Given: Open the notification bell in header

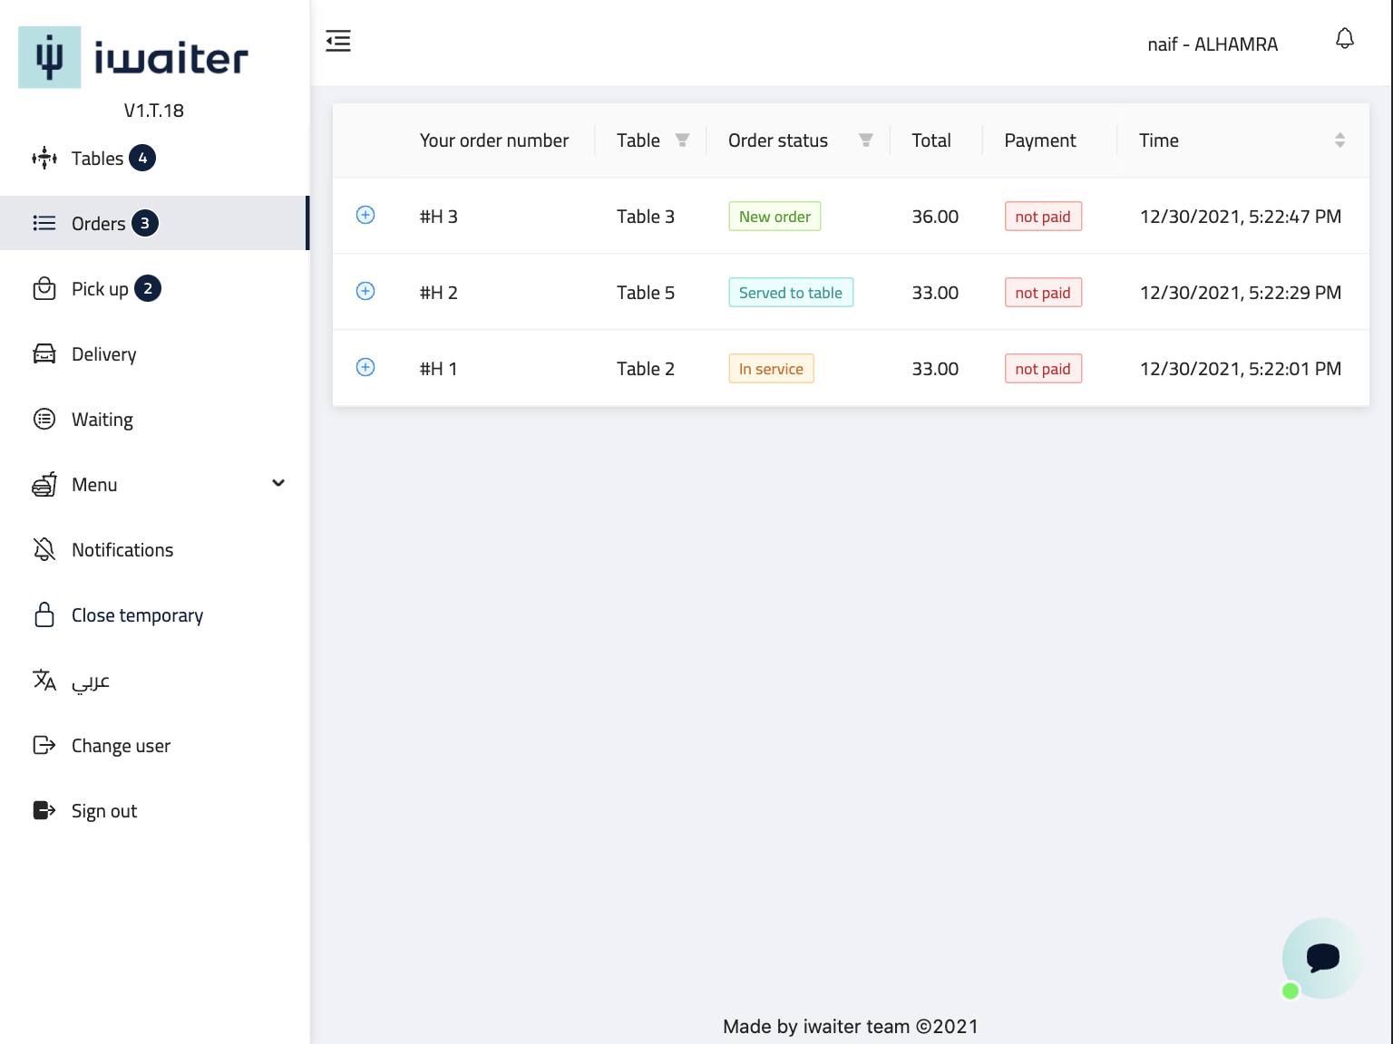Looking at the screenshot, I should 1344,39.
